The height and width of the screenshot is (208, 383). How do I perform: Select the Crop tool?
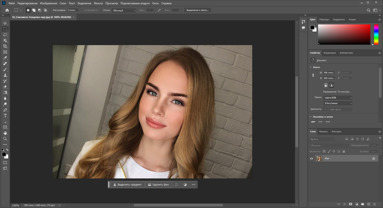(5, 46)
